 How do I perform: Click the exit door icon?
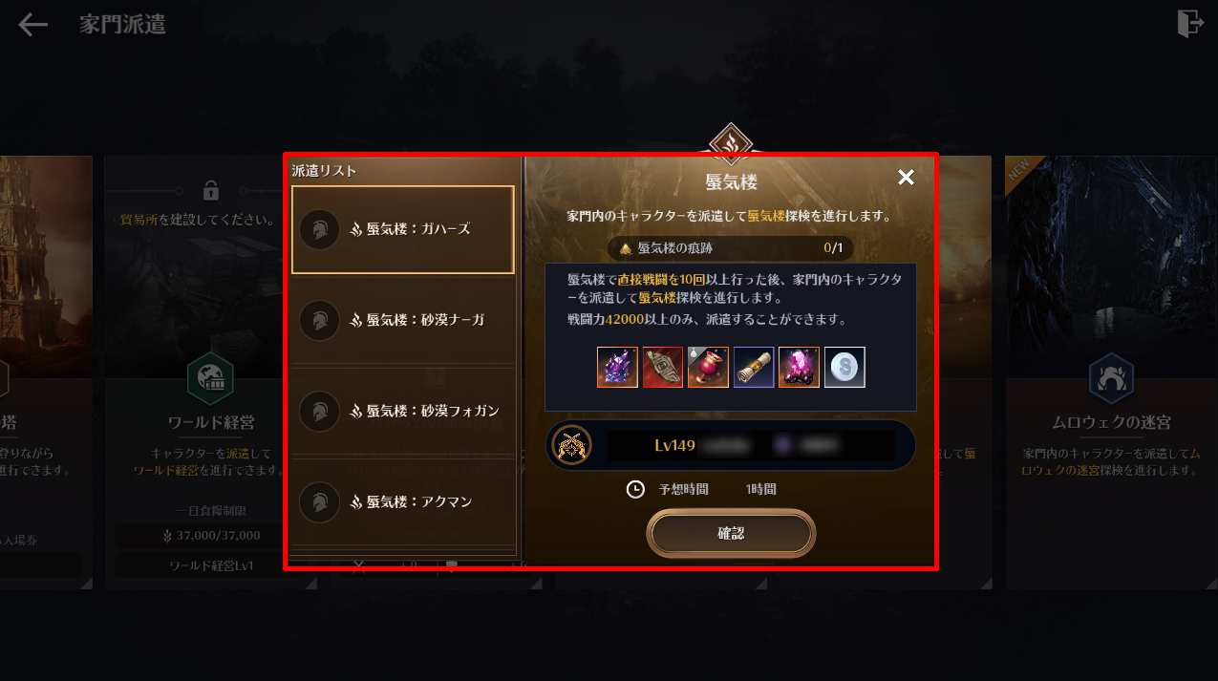coord(1190,23)
